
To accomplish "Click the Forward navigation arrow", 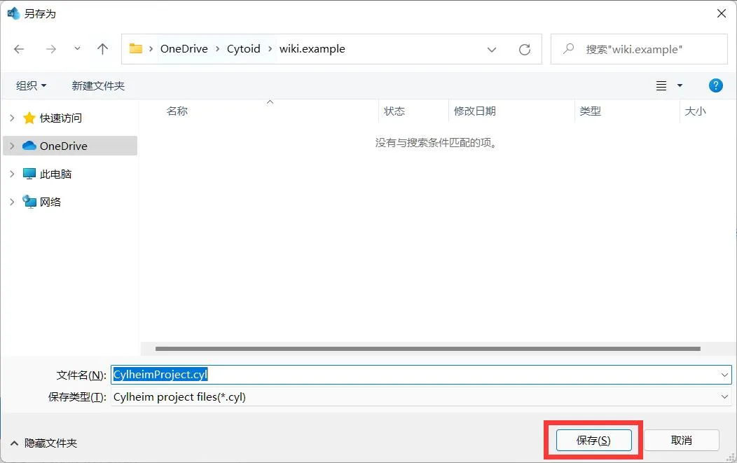I will pos(50,49).
